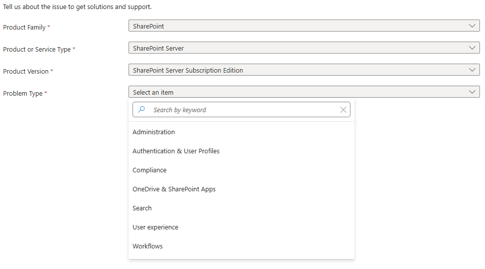Collapse the Problem Type dropdown

coord(304,92)
